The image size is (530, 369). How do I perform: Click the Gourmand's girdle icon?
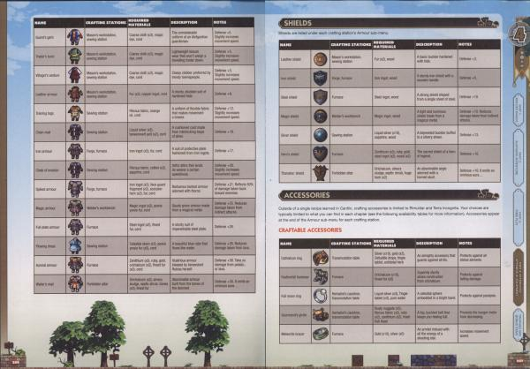320,314
